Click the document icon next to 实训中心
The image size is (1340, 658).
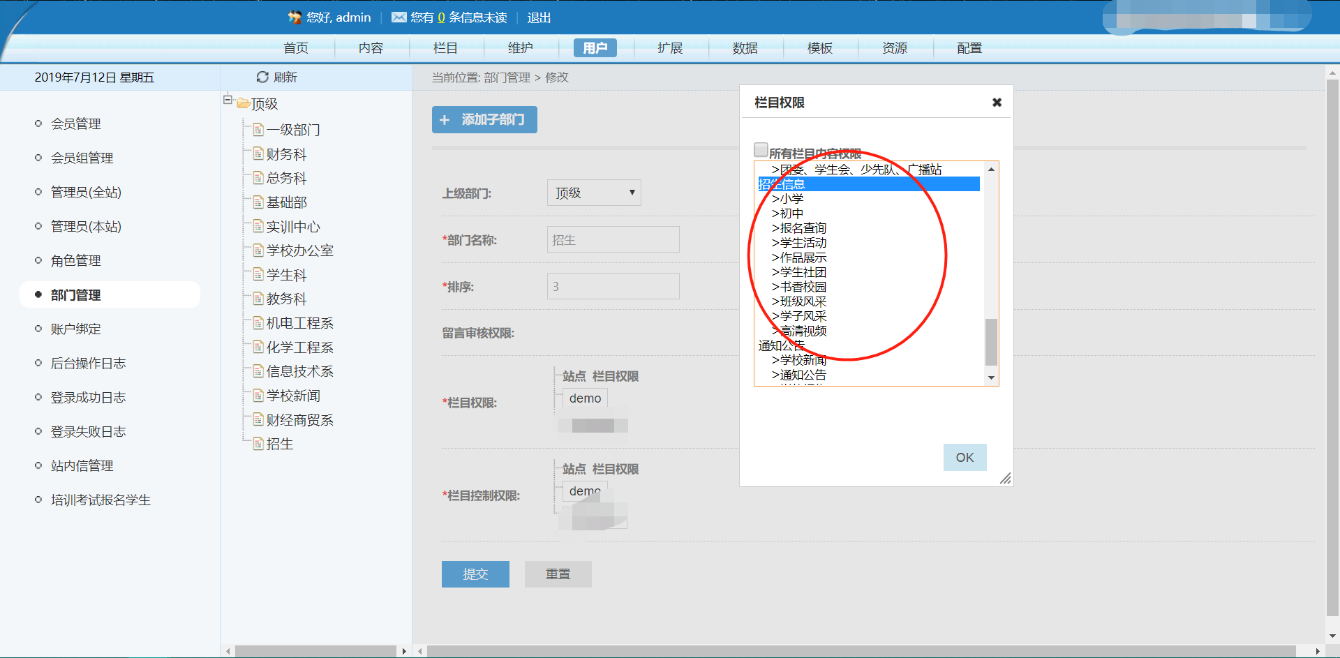(x=258, y=226)
